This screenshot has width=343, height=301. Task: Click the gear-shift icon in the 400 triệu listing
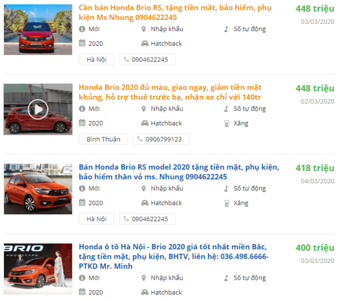(x=226, y=278)
